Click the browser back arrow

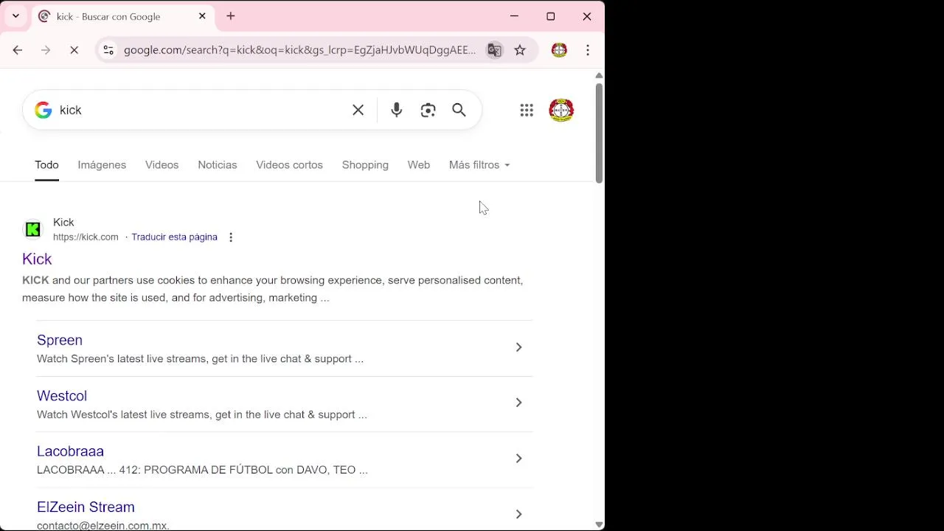[x=18, y=50]
